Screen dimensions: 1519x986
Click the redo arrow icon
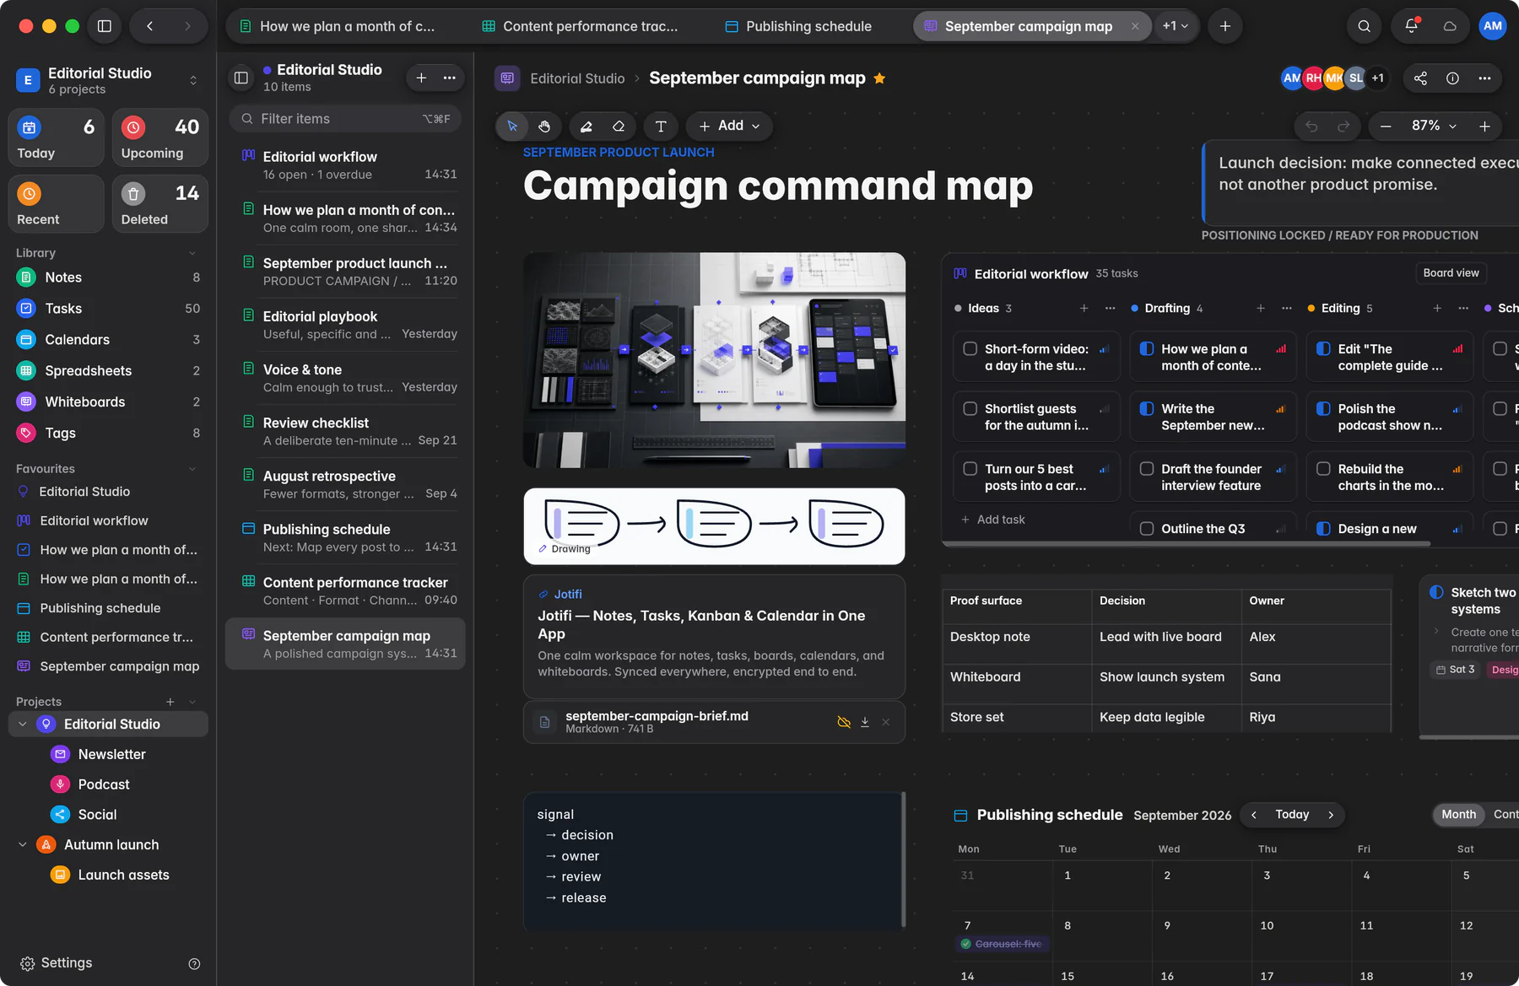coord(1343,127)
